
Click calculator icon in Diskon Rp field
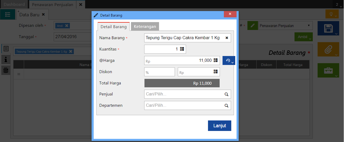coord(216,72)
